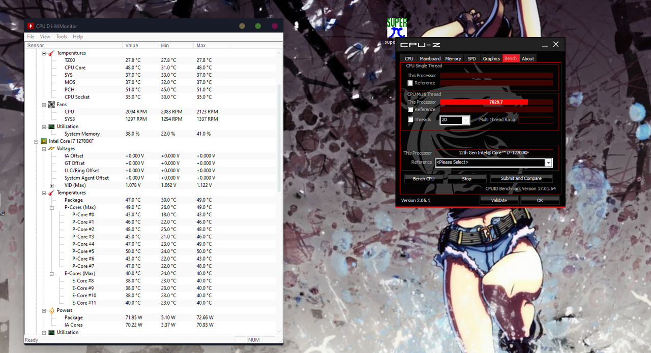
Task: Expand the VID (Max) node
Action: 51,185
